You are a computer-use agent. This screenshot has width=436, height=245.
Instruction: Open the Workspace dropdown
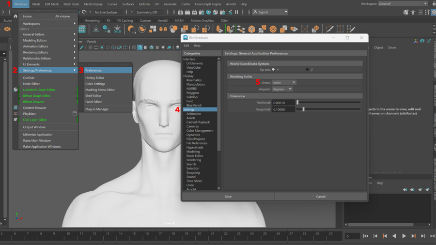click(x=403, y=4)
